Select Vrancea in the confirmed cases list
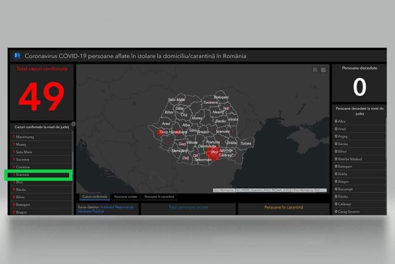The height and width of the screenshot is (264, 395). pyautogui.click(x=39, y=175)
